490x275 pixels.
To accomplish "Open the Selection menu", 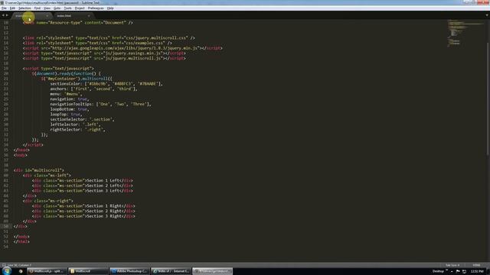I will click(x=24, y=8).
